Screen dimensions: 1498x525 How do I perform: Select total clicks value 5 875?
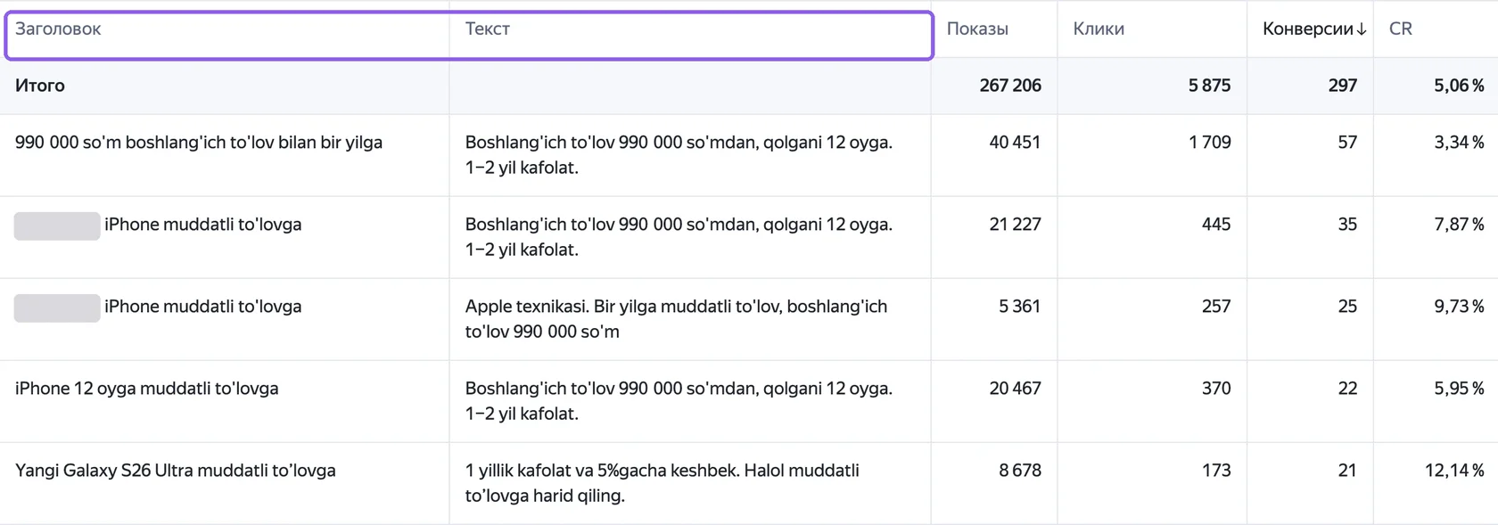coord(1209,86)
